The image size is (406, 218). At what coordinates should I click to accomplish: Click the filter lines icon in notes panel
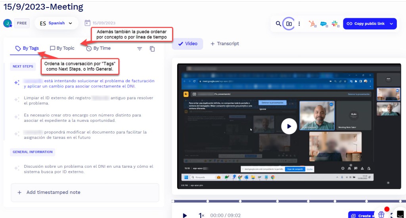point(140,49)
